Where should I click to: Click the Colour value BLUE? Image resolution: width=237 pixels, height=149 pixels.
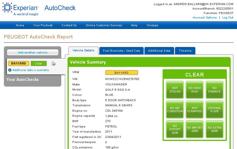[109, 95]
